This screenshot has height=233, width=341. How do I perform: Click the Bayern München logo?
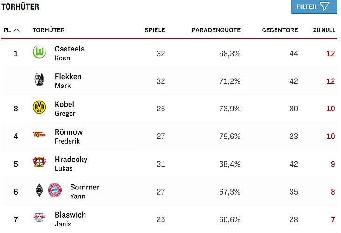click(55, 190)
